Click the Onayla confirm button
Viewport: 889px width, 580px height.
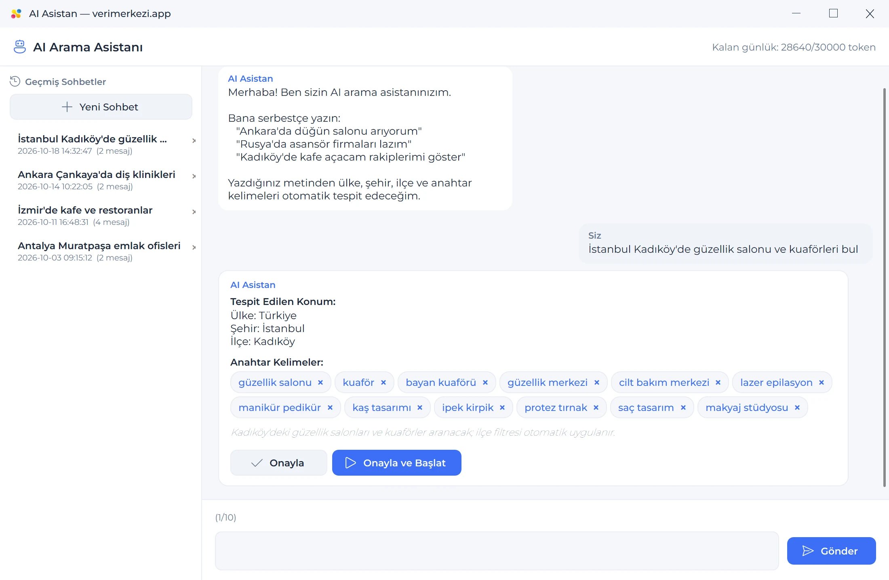click(x=278, y=463)
